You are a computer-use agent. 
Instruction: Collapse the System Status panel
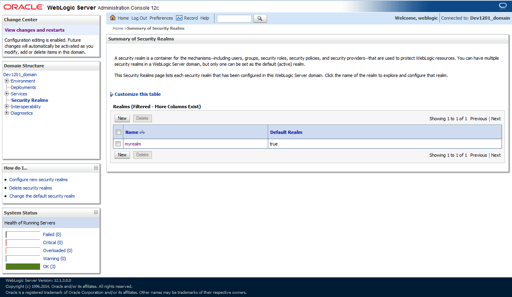[96, 212]
